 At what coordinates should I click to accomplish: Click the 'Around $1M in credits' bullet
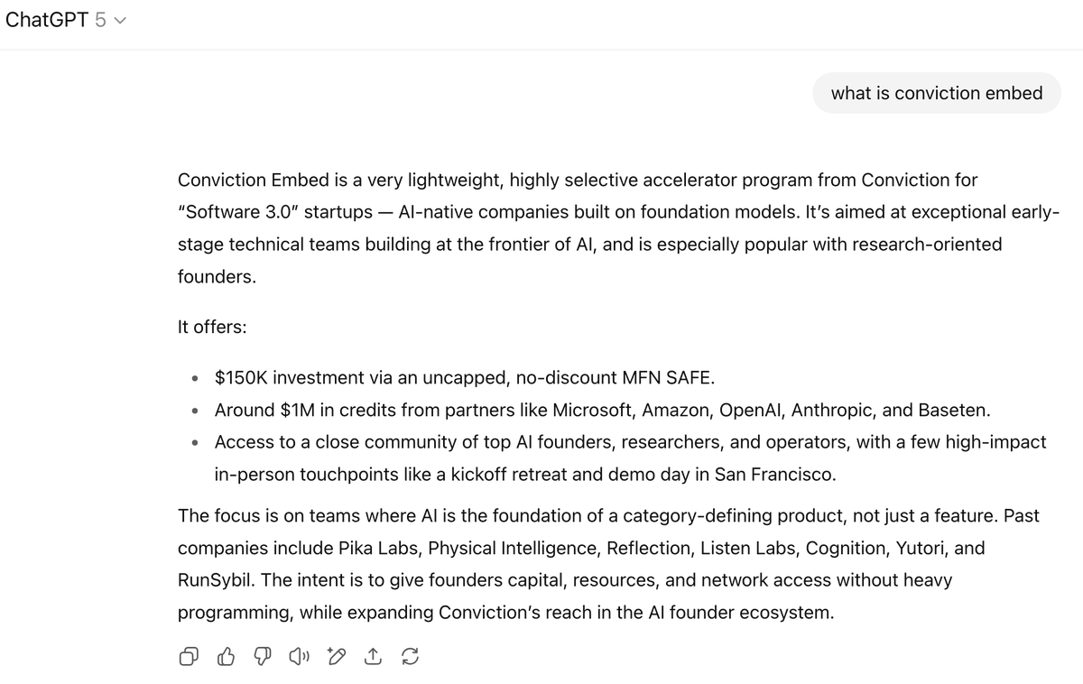point(603,410)
